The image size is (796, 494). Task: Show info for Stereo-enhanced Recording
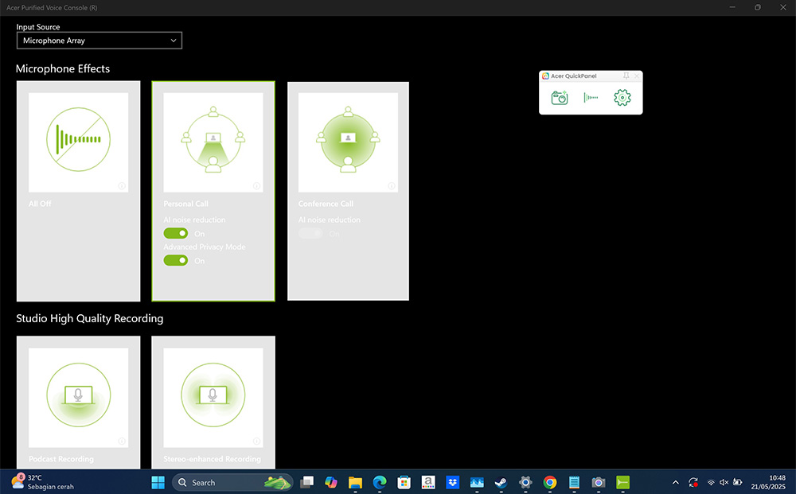click(257, 441)
